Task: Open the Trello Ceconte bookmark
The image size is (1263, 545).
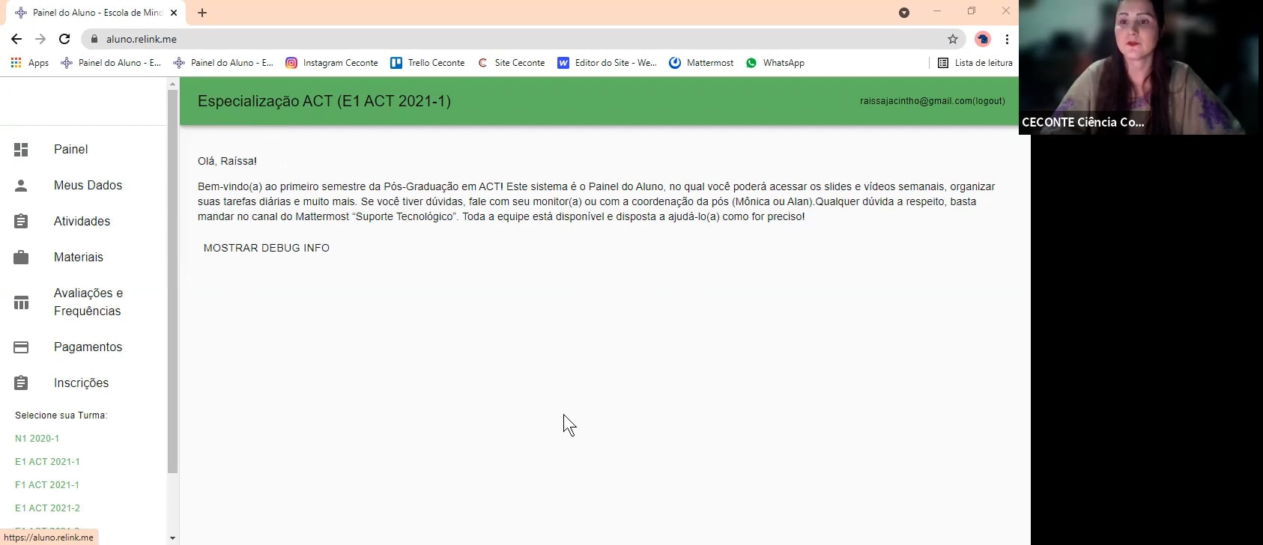Action: (428, 63)
